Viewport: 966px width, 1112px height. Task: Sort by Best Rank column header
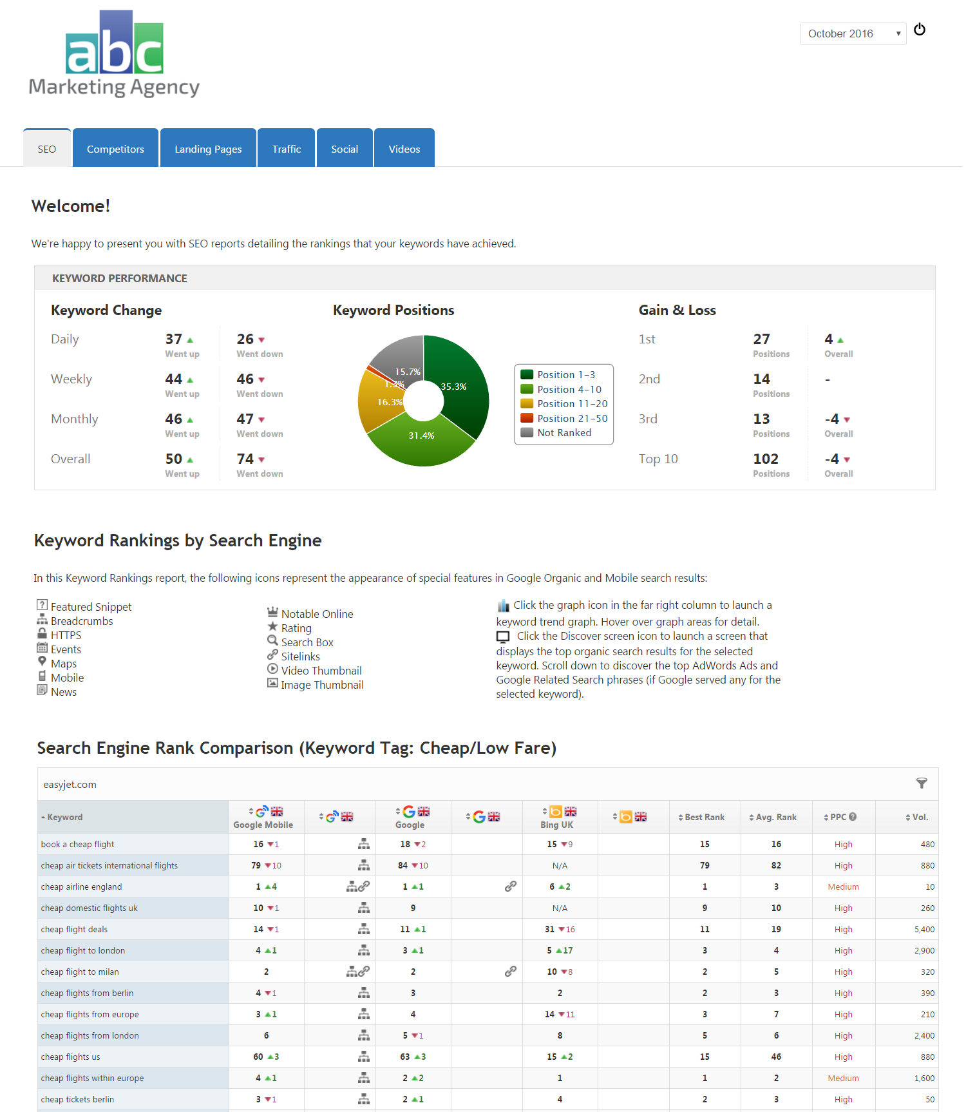[x=704, y=817]
